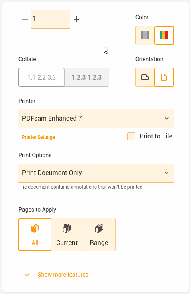The height and width of the screenshot is (294, 190).
Task: Toggle collated 1,2,3 1,2,3 option
Action: 87,77
